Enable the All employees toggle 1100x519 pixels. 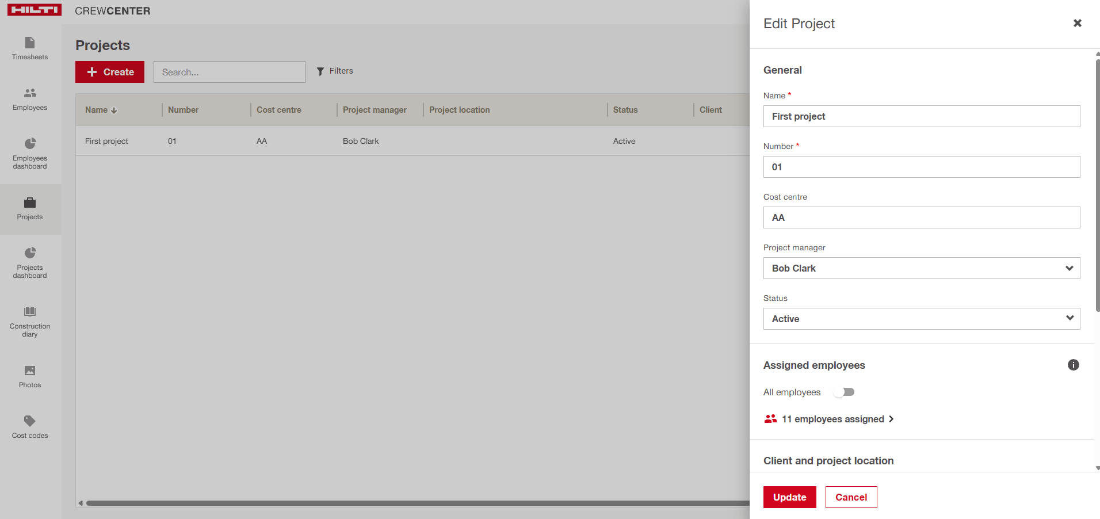[844, 392]
